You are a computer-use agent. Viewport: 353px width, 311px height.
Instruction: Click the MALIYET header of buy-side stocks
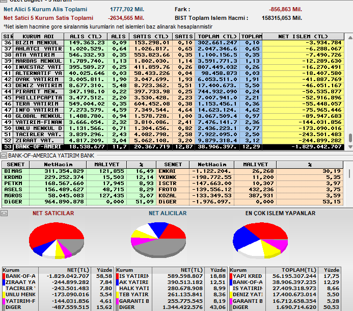point(106,165)
